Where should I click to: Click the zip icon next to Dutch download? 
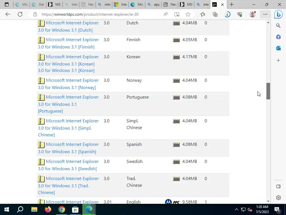41,23
